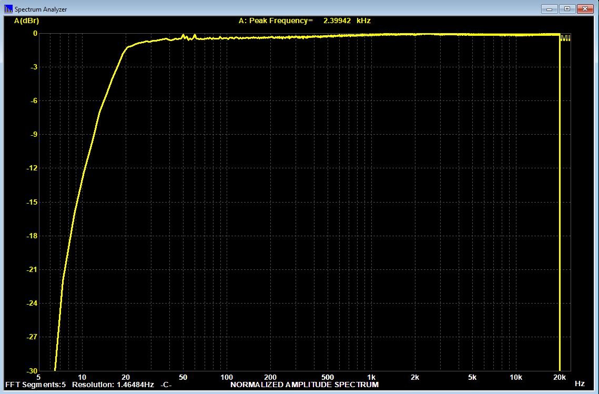Click the Peak Frequency readout text
The width and height of the screenshot is (599, 394).
[x=276, y=21]
